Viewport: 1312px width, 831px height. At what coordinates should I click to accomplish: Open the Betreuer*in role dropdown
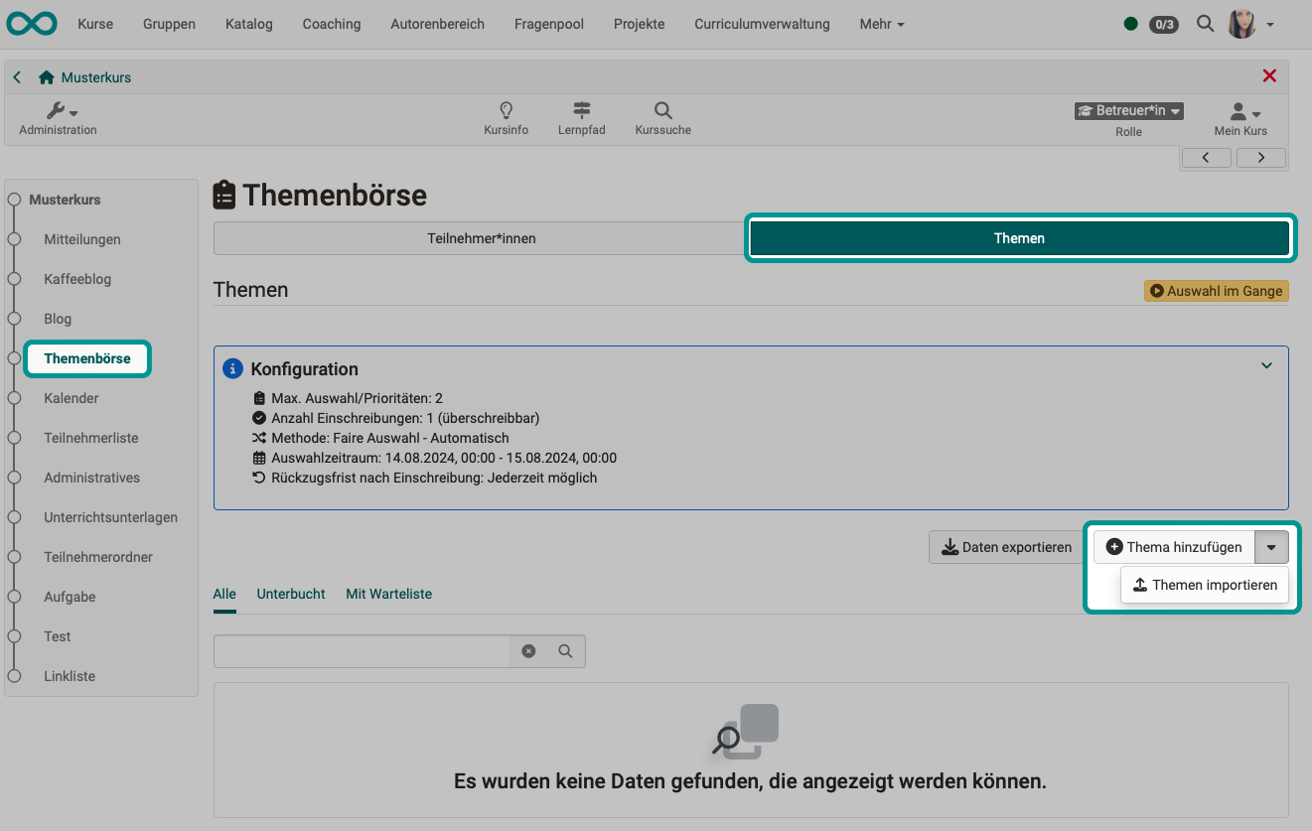pos(1128,110)
